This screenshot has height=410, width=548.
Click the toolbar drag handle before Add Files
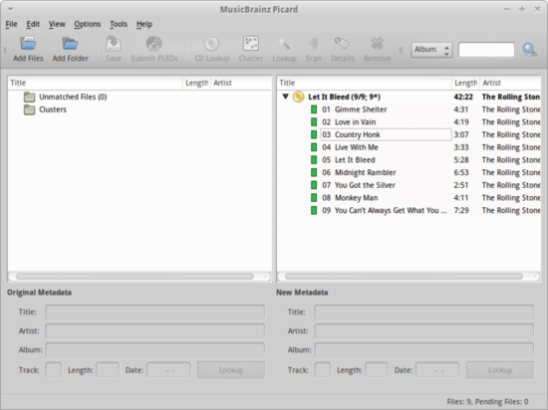tap(5, 50)
